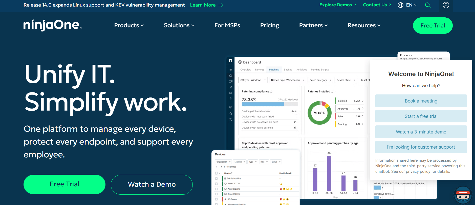
Task: Expand the Resources menu
Action: [x=364, y=25]
